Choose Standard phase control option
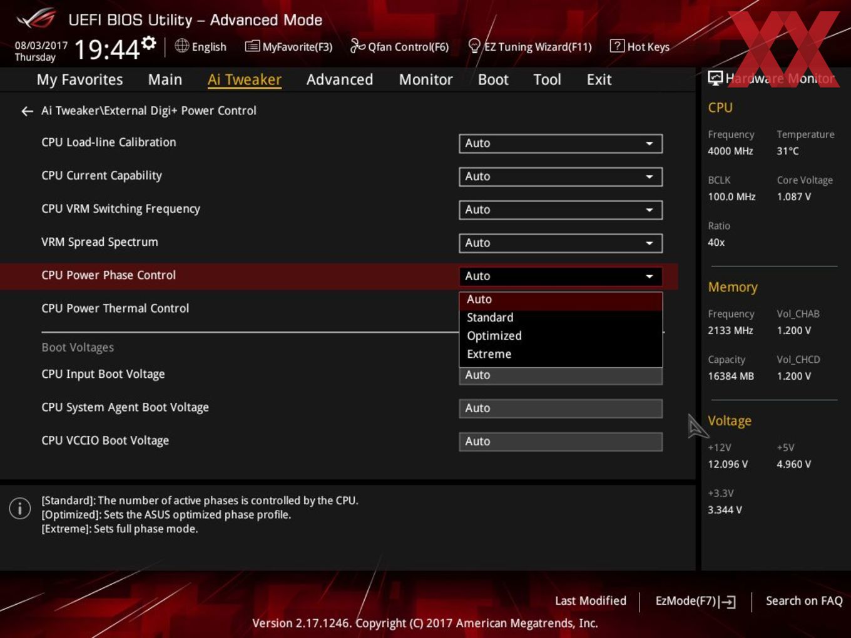This screenshot has height=638, width=851. click(x=561, y=318)
